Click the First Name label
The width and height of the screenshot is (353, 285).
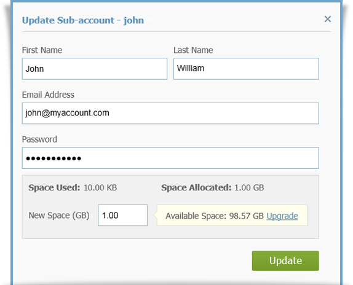[42, 50]
